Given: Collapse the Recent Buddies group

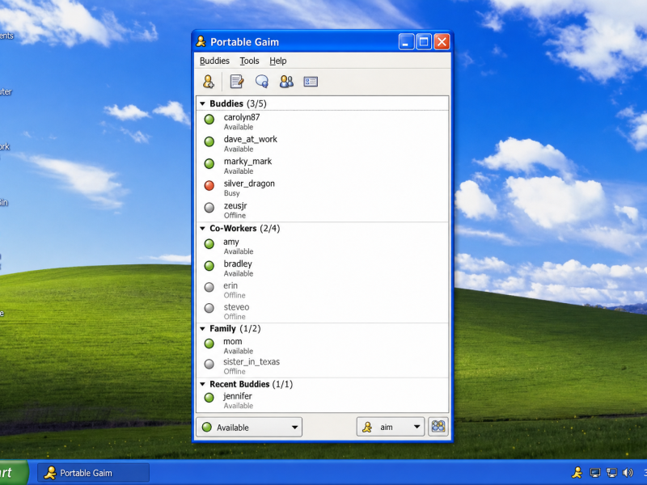Looking at the screenshot, I should 203,385.
